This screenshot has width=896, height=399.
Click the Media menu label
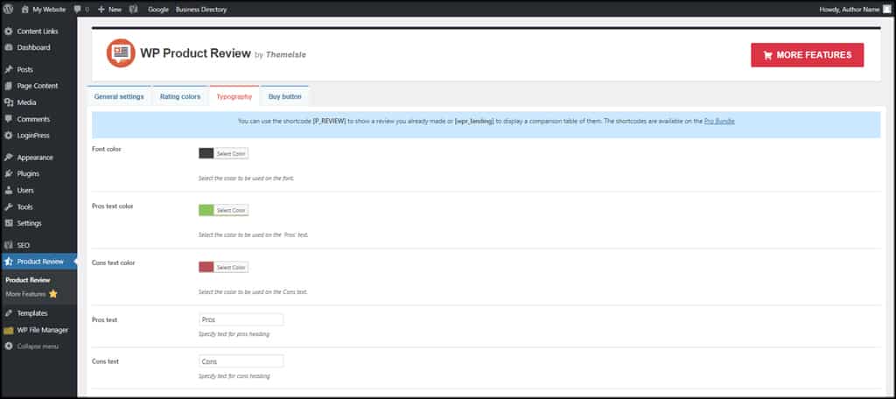(x=27, y=103)
